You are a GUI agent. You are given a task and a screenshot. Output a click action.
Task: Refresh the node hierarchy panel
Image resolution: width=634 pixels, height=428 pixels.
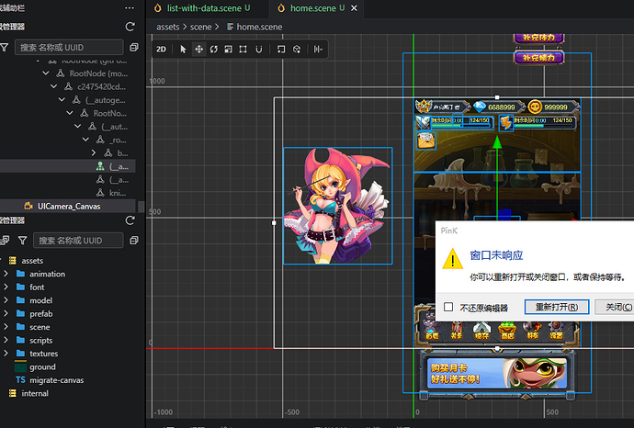(x=130, y=27)
